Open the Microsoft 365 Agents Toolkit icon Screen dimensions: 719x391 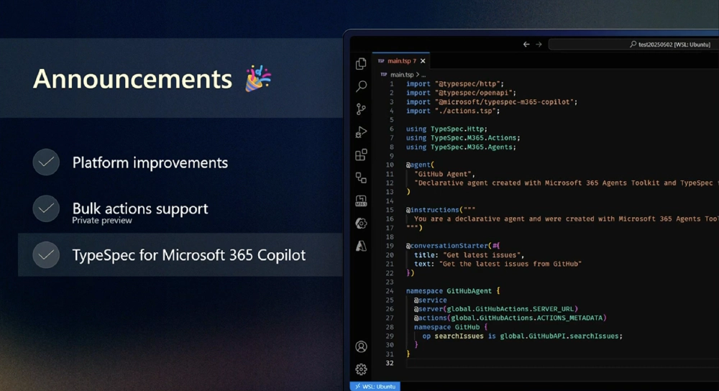(361, 201)
